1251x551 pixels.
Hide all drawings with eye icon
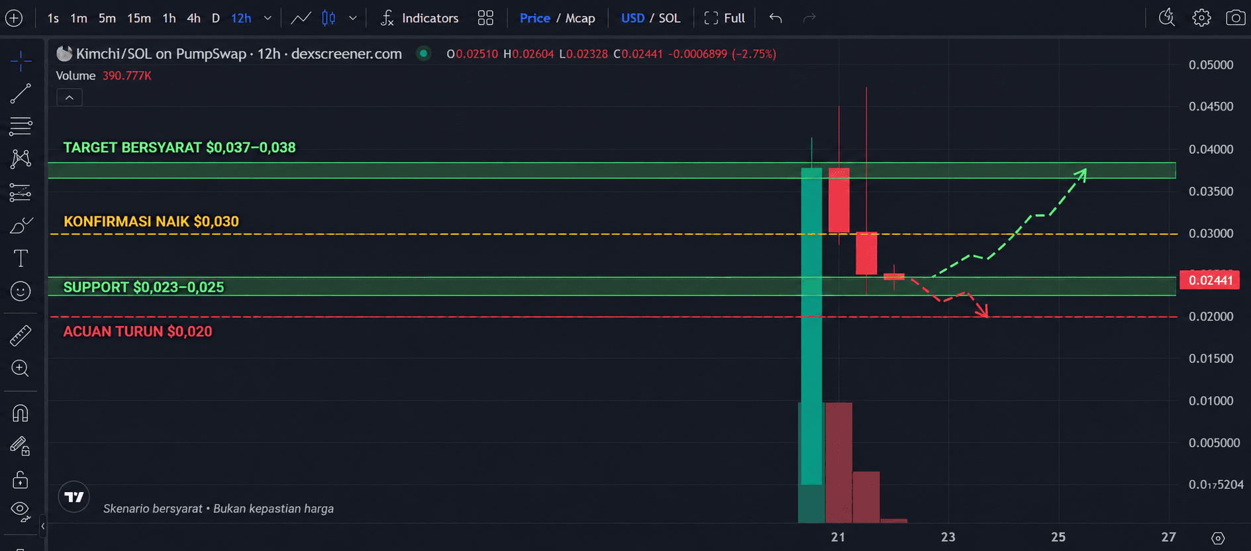tap(21, 511)
